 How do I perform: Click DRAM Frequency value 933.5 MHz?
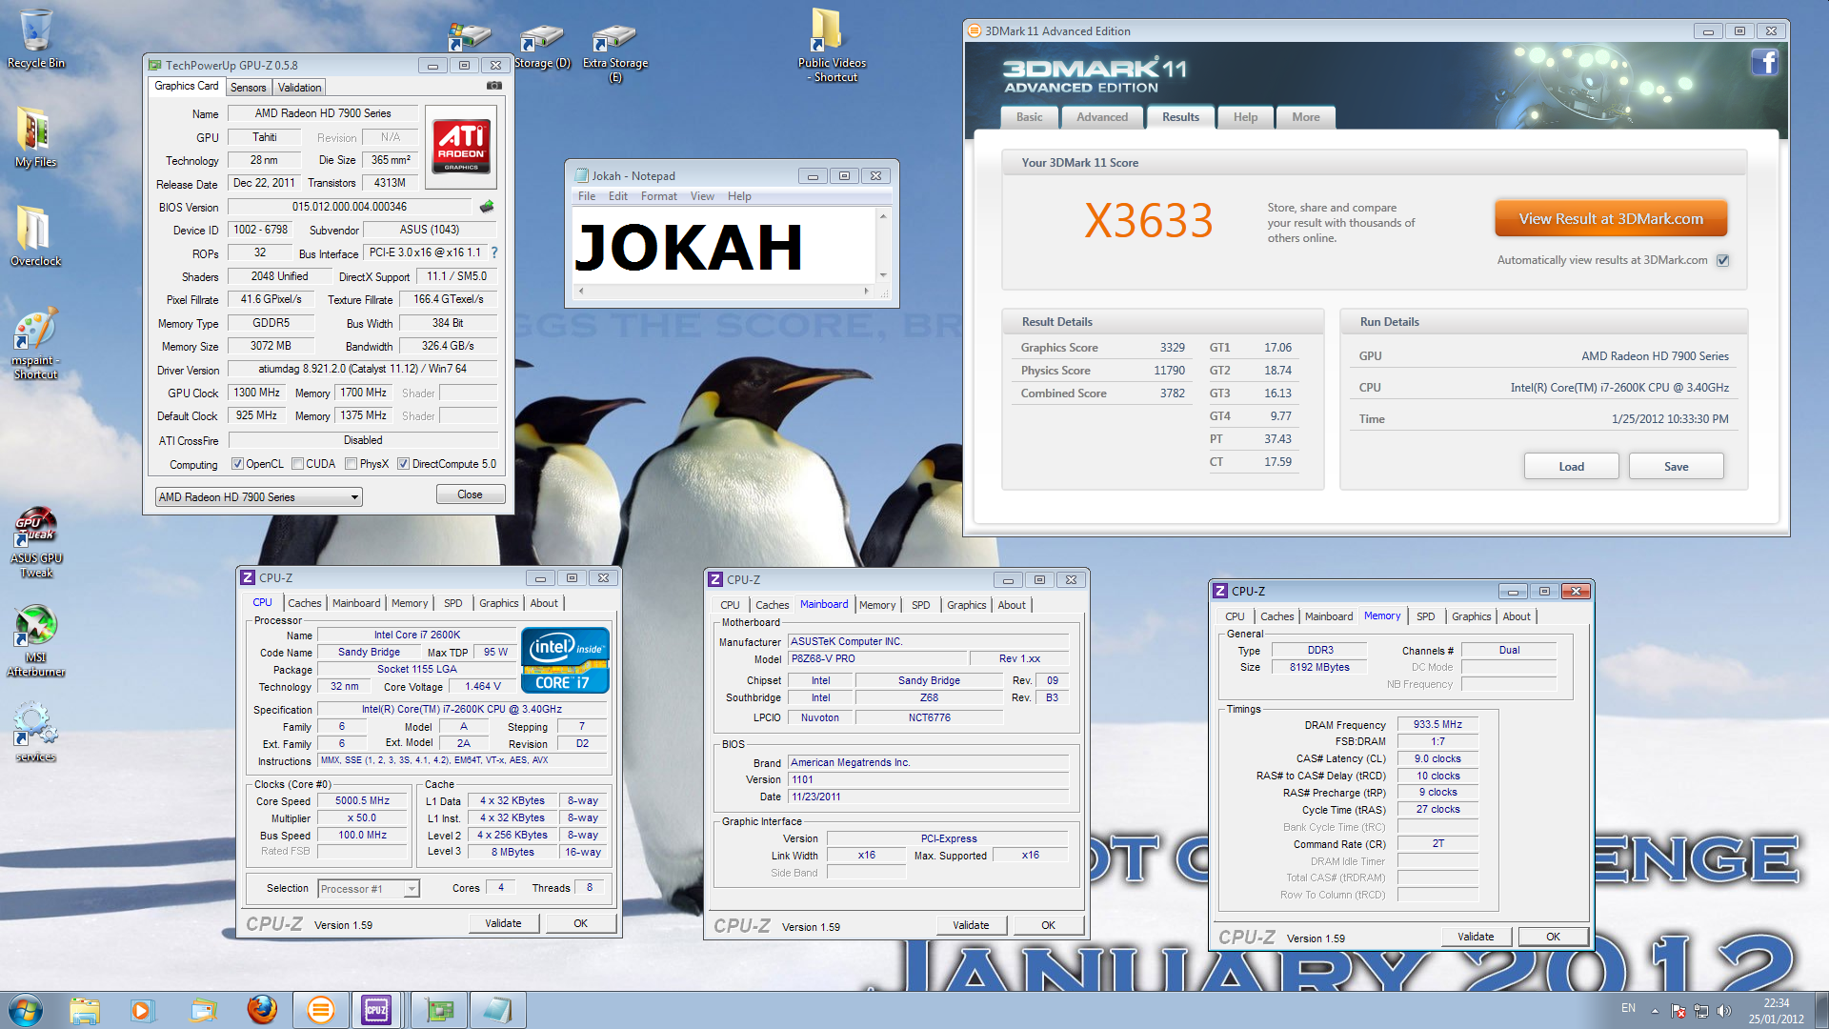pyautogui.click(x=1437, y=725)
